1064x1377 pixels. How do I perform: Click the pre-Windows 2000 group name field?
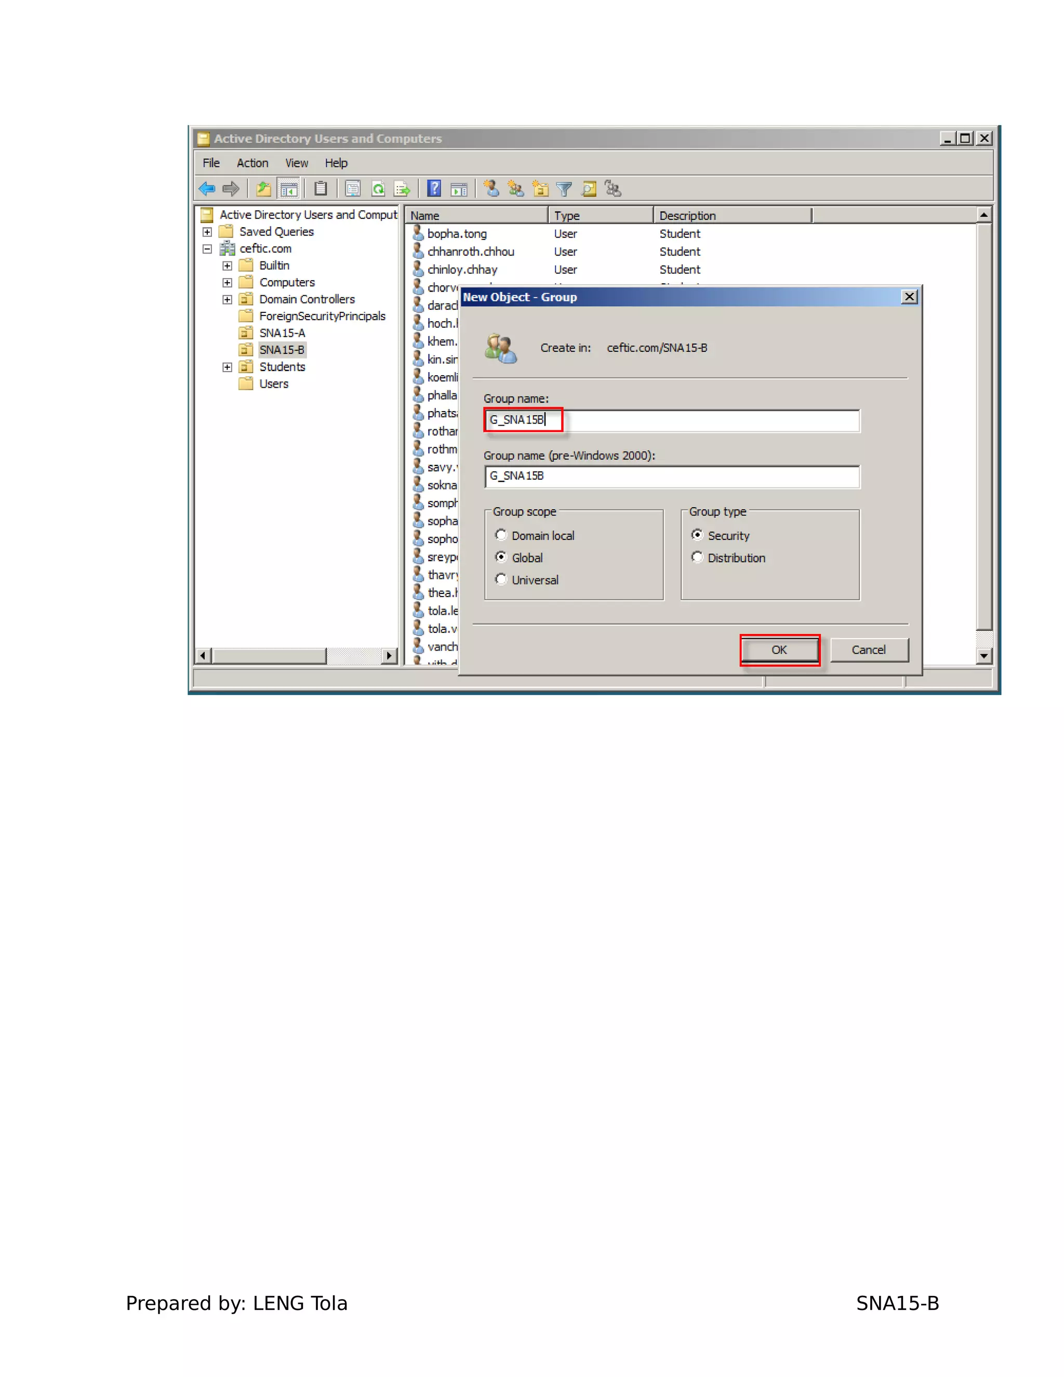click(672, 476)
